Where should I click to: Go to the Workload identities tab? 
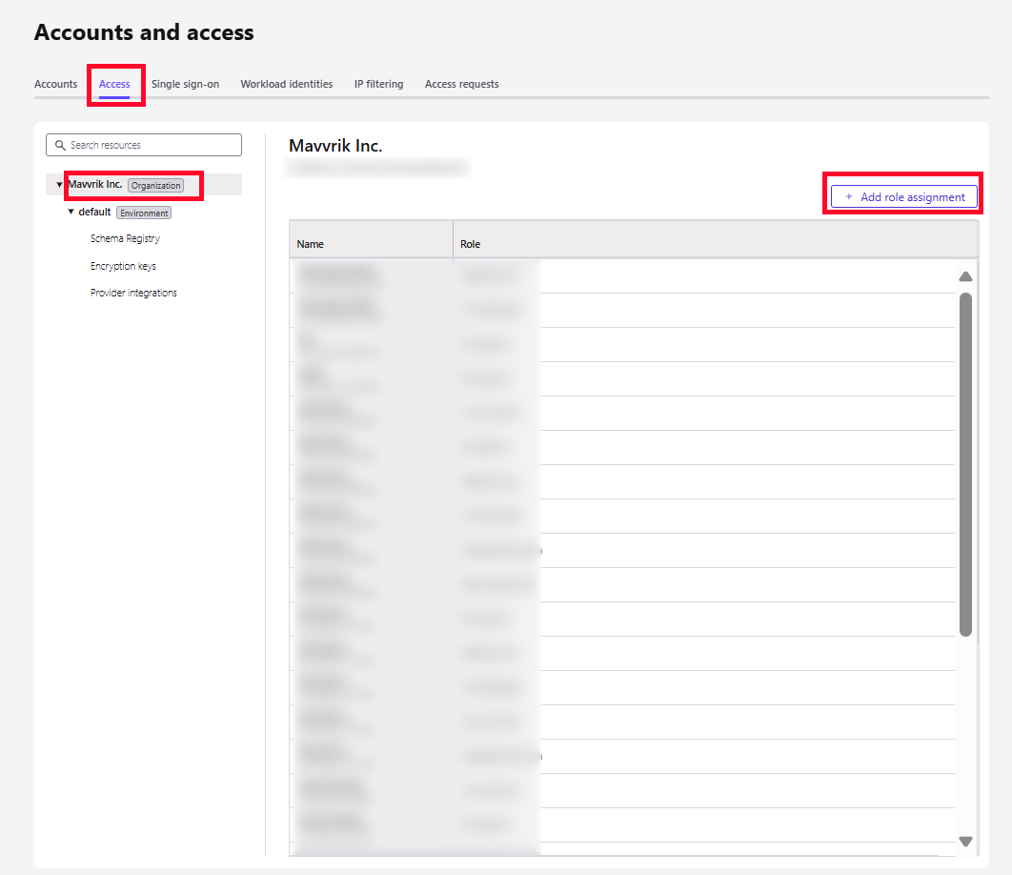[286, 84]
